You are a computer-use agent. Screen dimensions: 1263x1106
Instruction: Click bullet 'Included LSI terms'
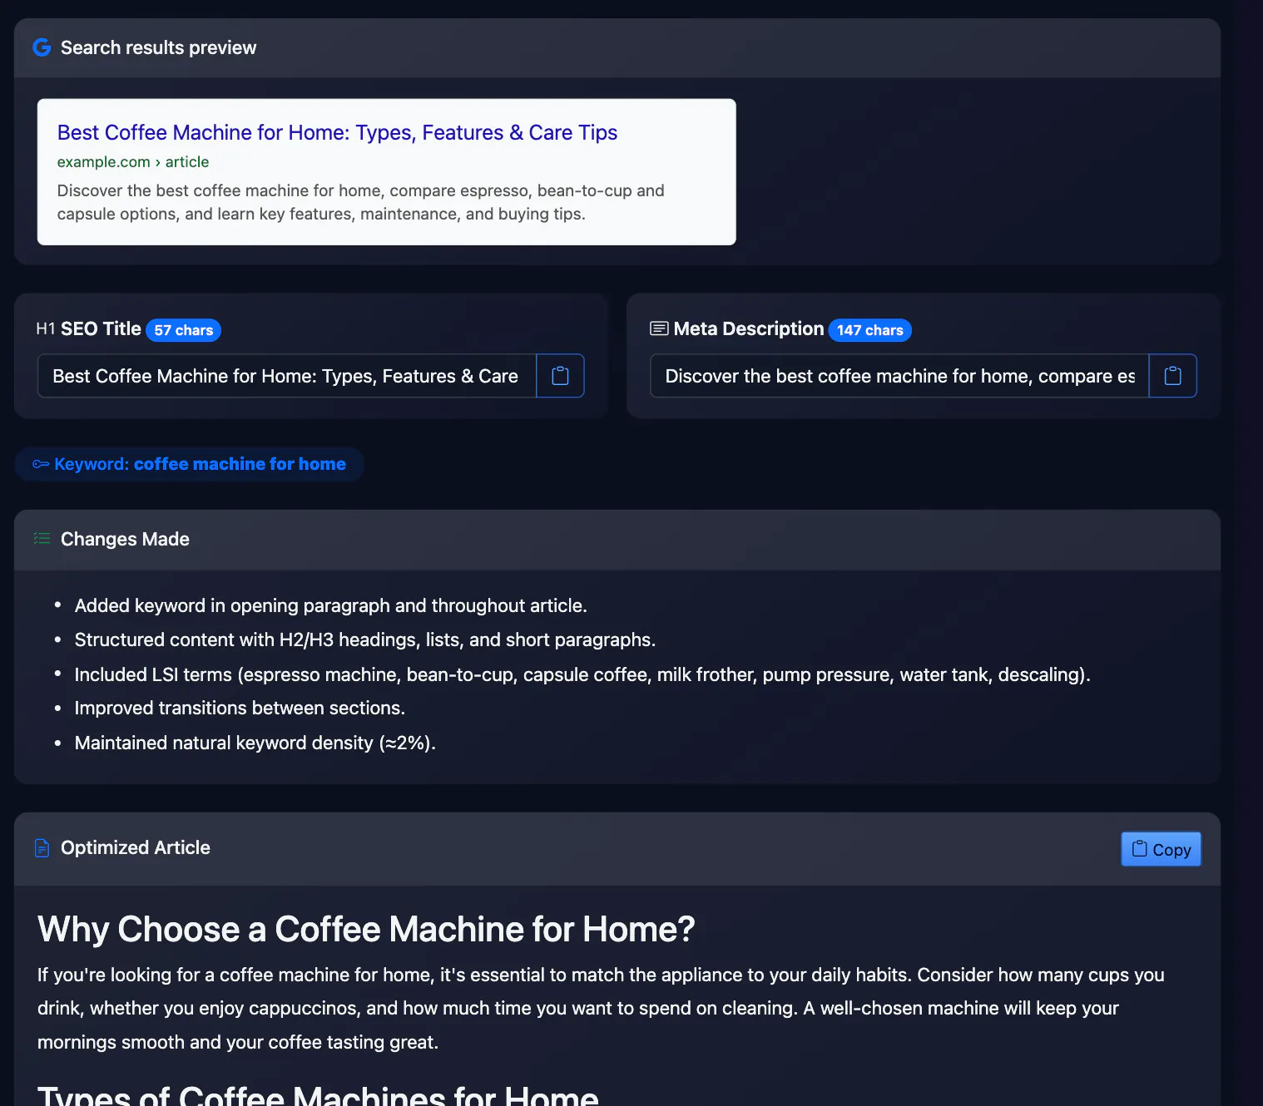(x=582, y=674)
